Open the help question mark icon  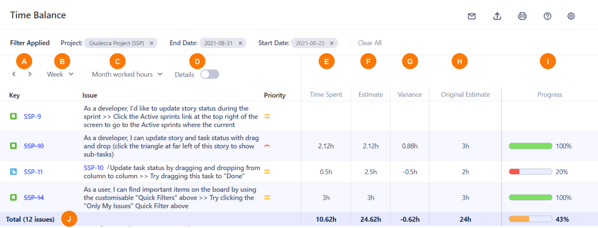547,16
